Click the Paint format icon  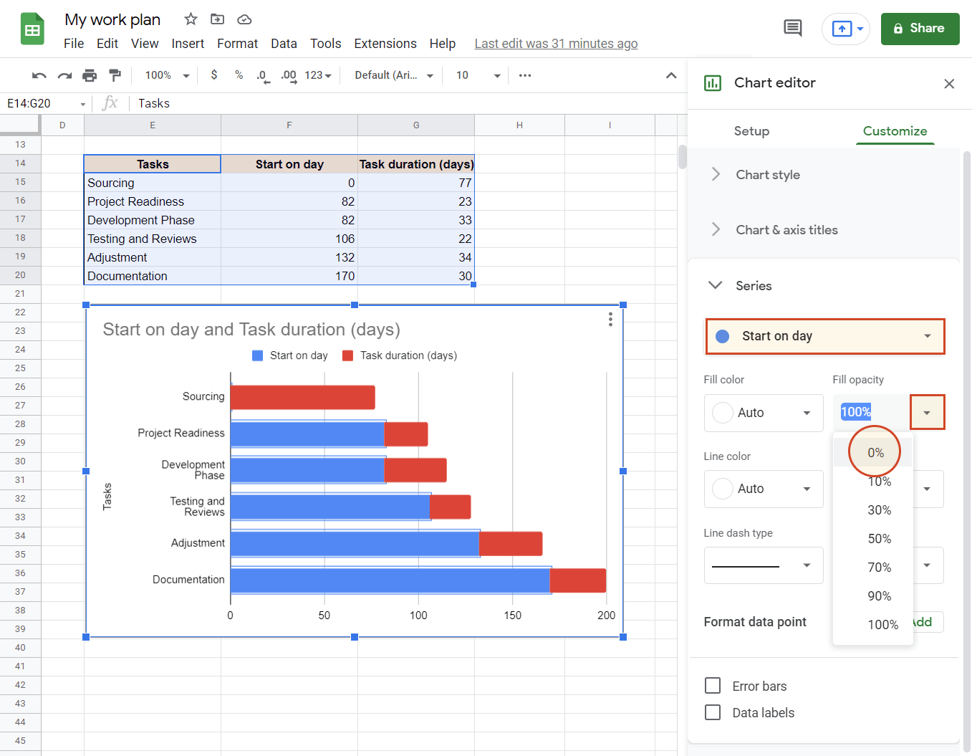coord(114,75)
